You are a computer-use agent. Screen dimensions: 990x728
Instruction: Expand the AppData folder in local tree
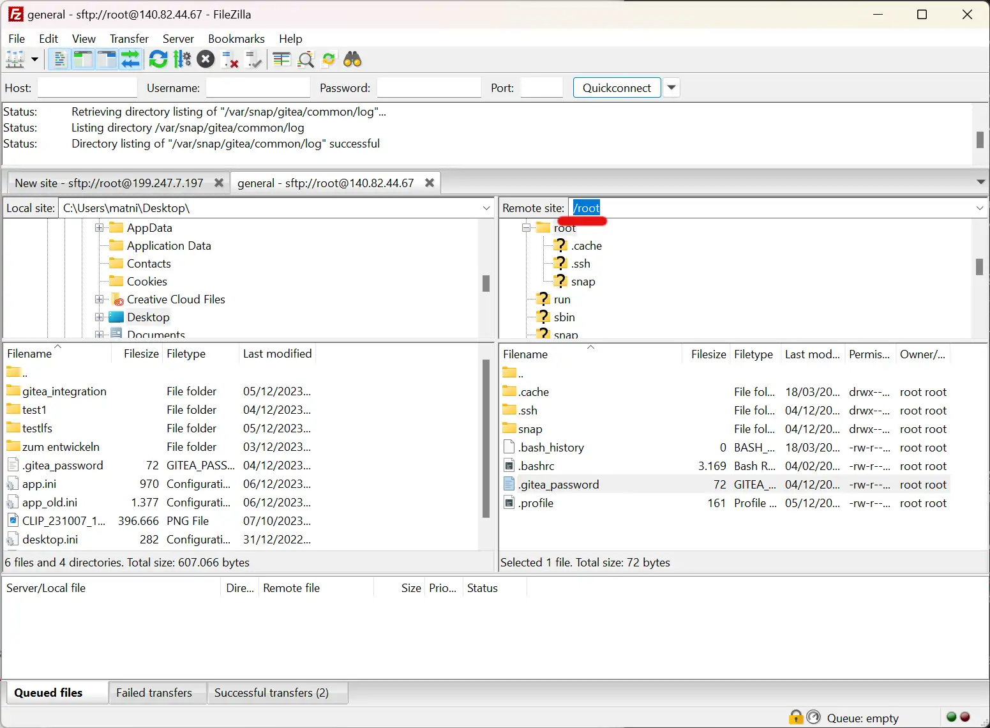click(x=98, y=227)
